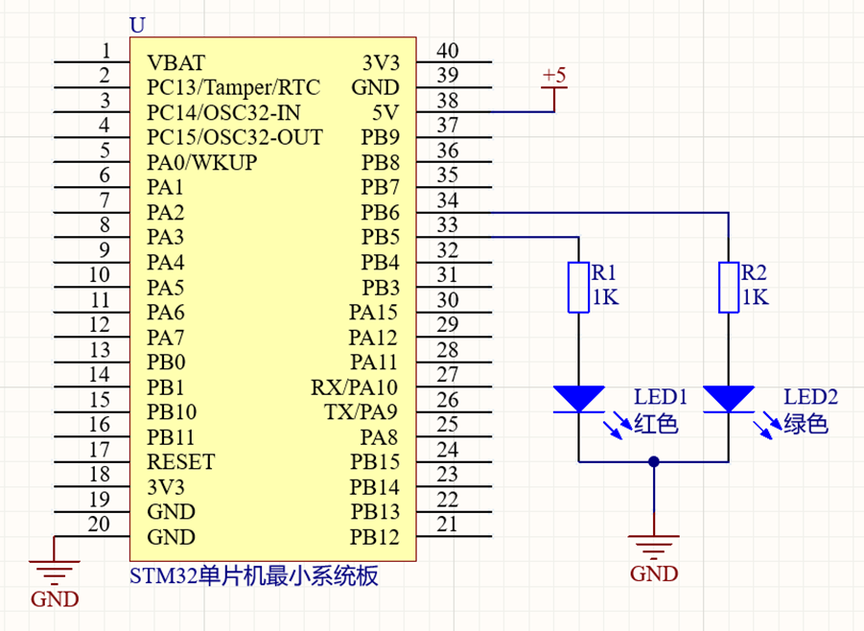Select the 红色 text next to LED1
Viewport: 864px width, 631px height.
657,423
